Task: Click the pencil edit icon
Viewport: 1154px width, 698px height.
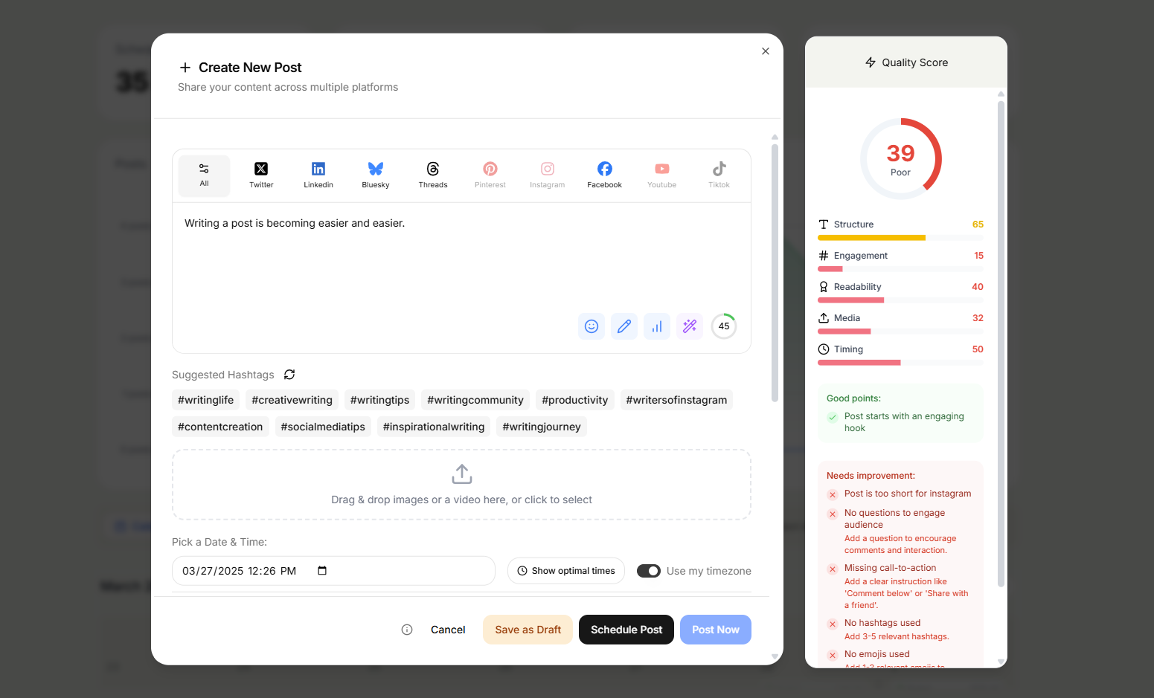Action: [x=624, y=326]
